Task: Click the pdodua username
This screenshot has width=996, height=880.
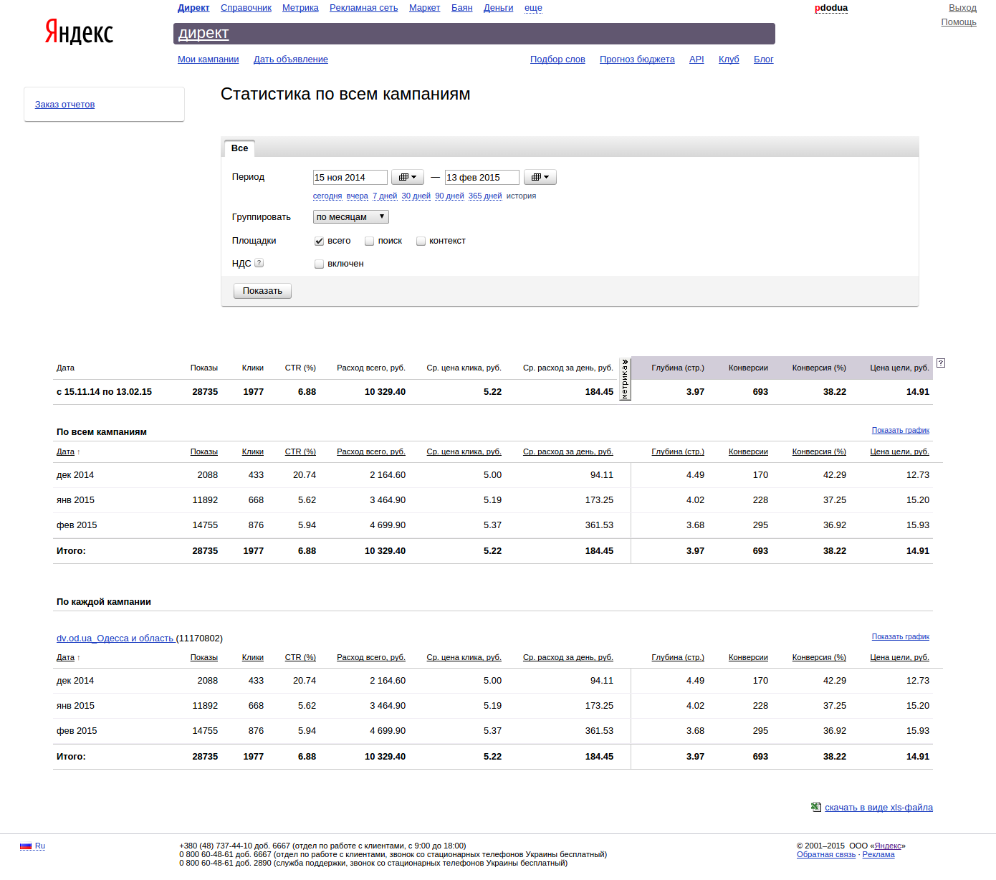Action: (831, 8)
